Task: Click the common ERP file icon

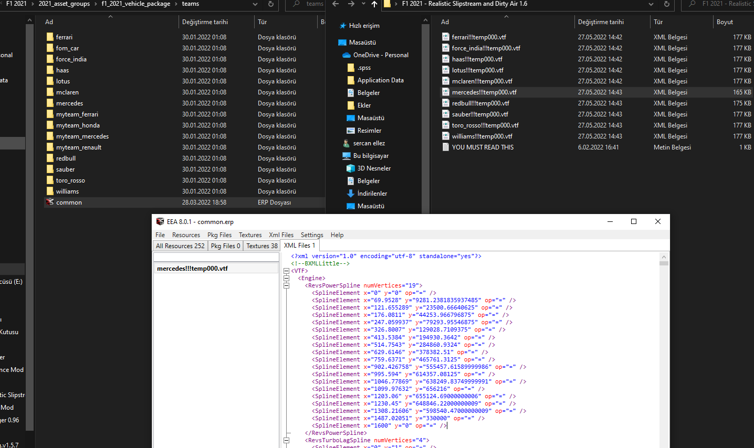Action: pyautogui.click(x=50, y=202)
